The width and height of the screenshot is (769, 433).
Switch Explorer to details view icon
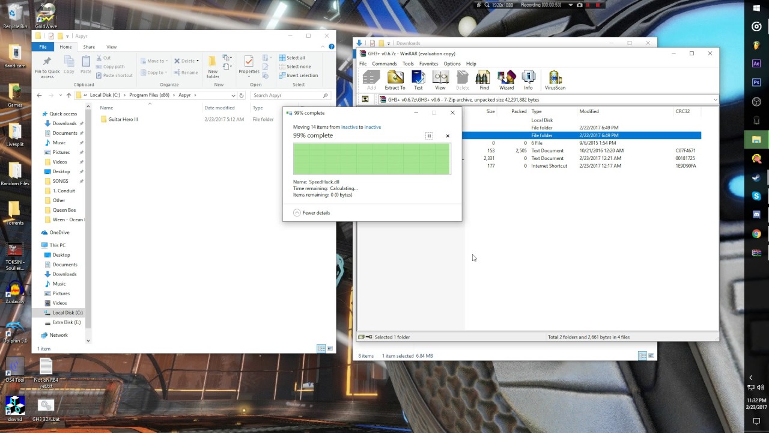pyautogui.click(x=321, y=349)
